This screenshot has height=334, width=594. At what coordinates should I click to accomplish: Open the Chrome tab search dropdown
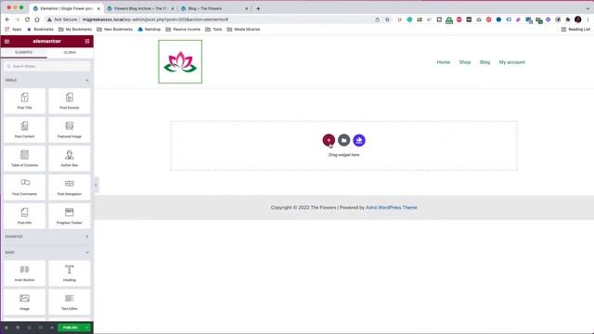pos(588,8)
